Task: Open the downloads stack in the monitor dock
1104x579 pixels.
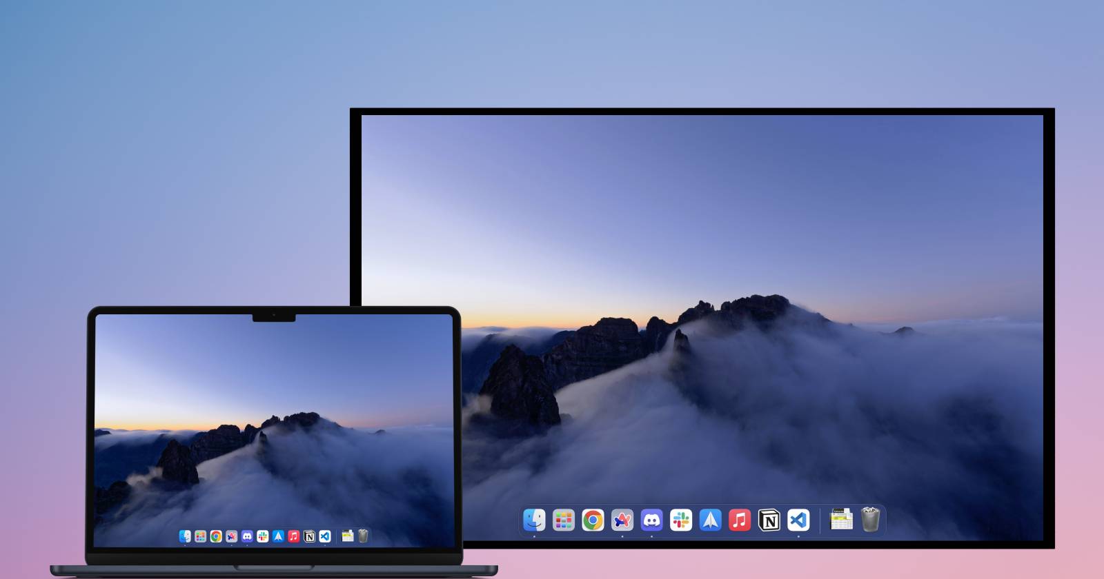Action: [x=841, y=519]
